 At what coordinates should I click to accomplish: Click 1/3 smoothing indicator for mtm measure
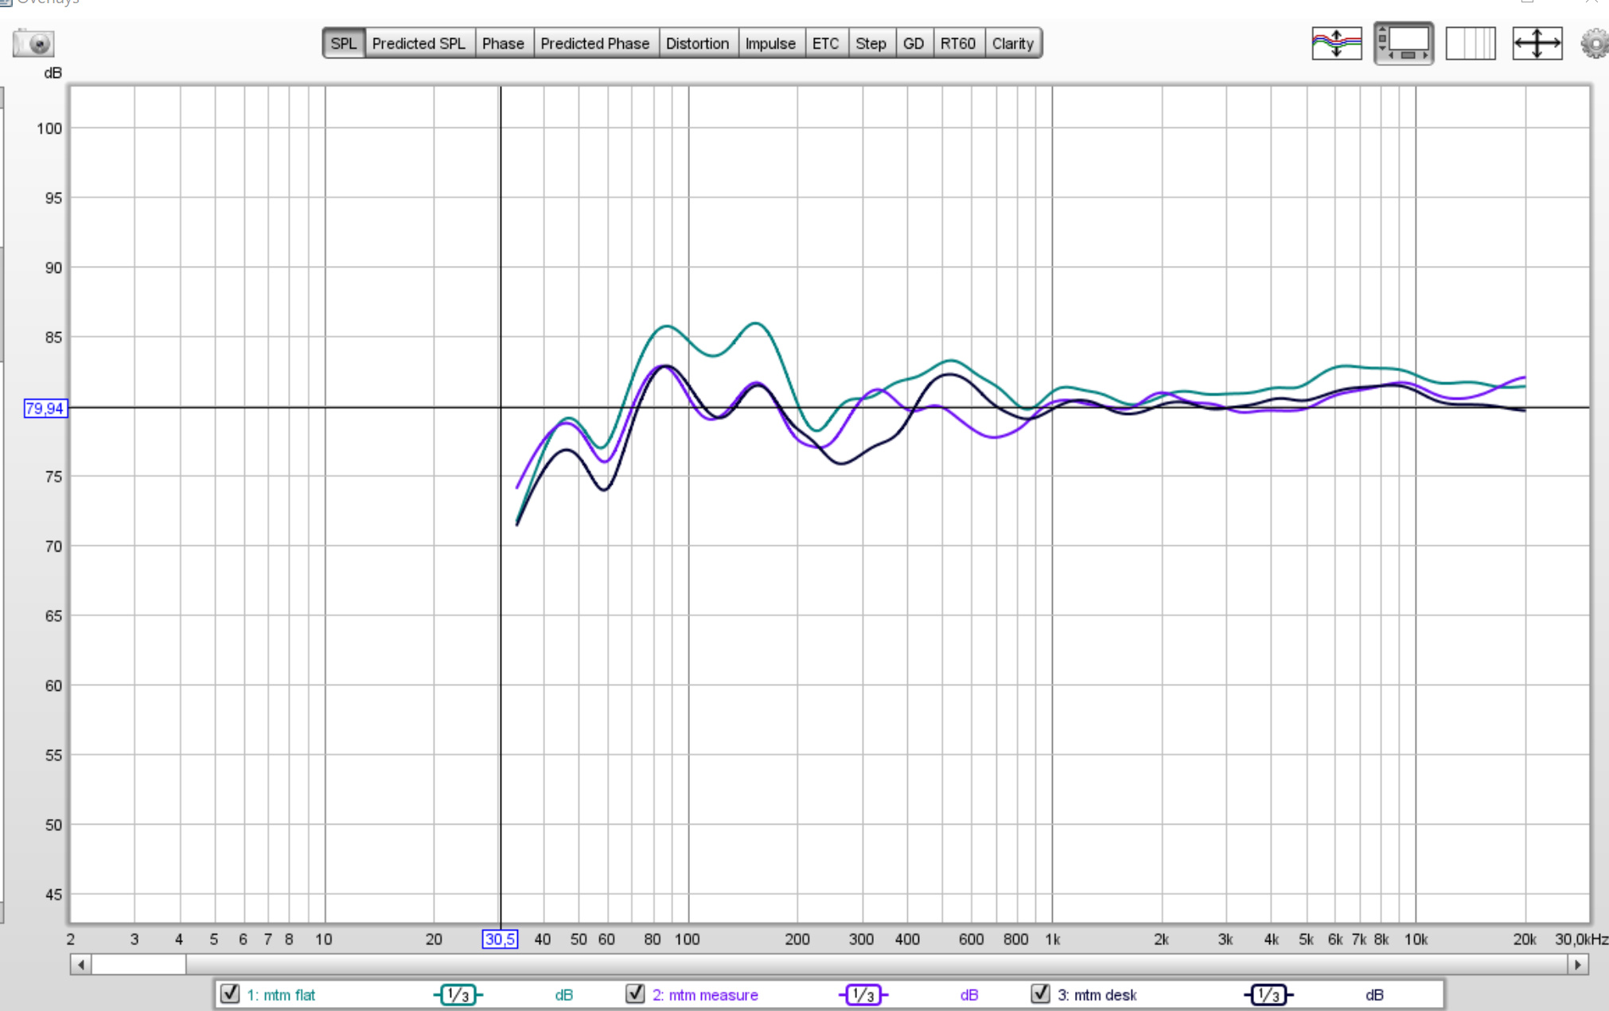(x=863, y=994)
